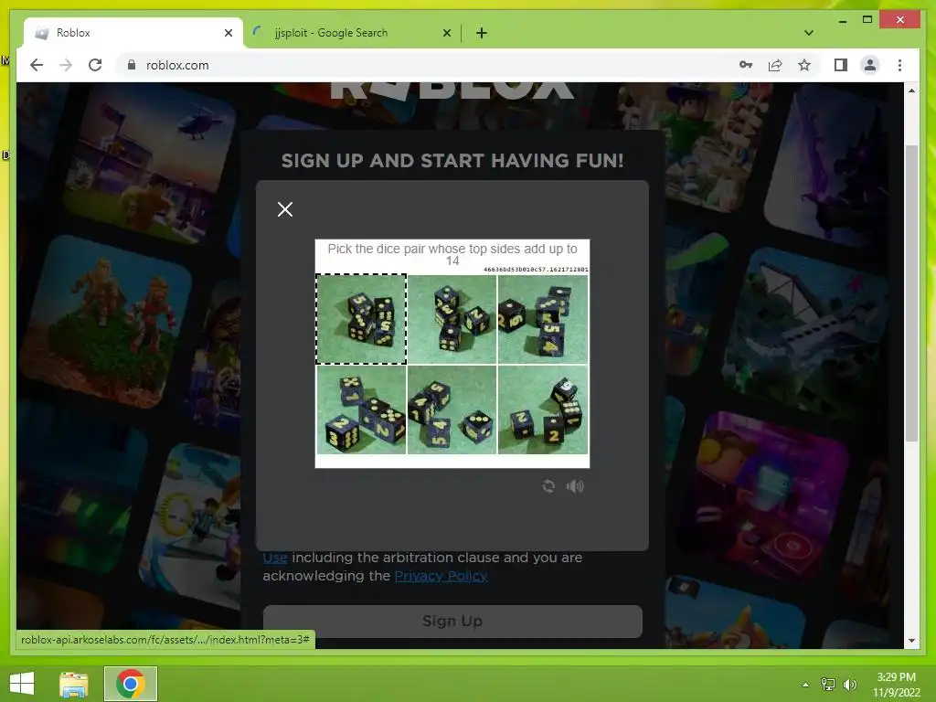Viewport: 936px width, 702px height.
Task: Minimize the Chrome window
Action: 842,20
